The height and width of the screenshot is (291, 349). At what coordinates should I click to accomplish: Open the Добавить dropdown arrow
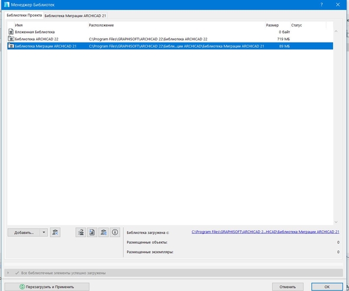[x=44, y=232]
